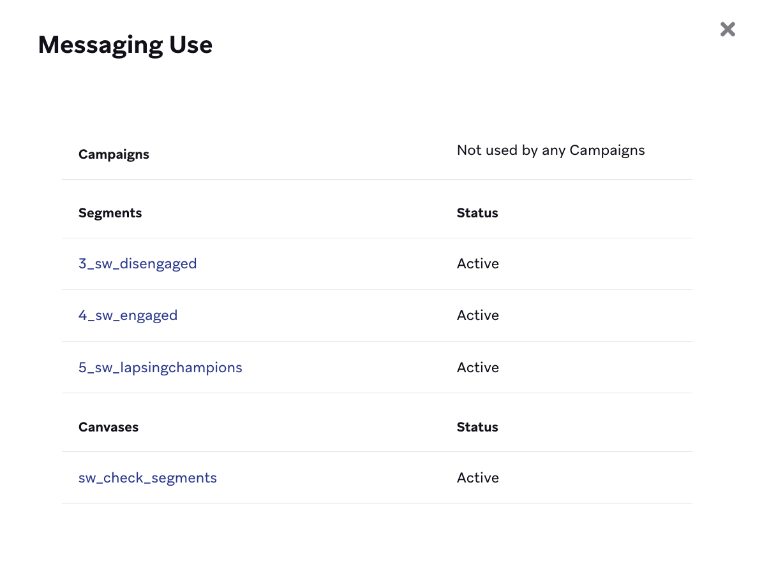Click the divider line below Campaigns row

tap(377, 180)
